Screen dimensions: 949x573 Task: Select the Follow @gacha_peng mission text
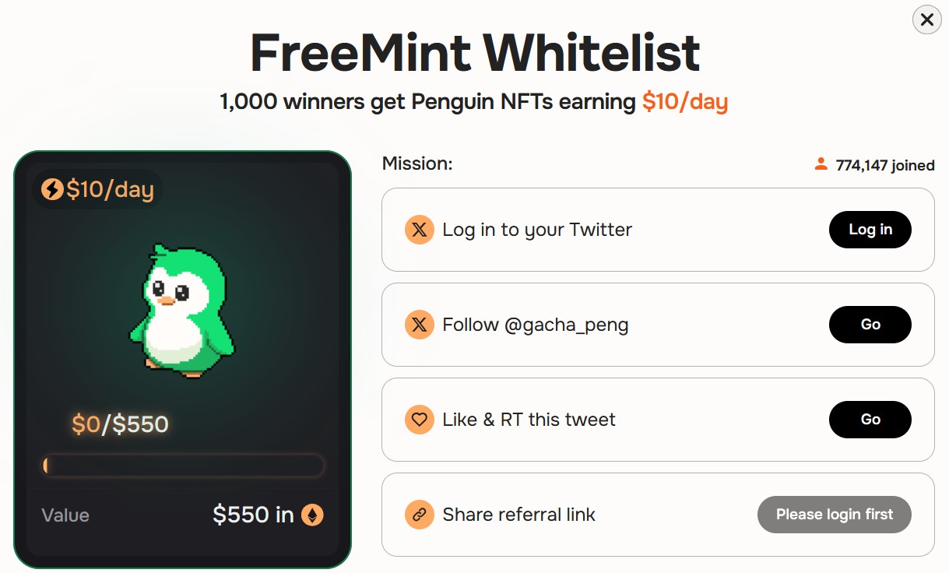pyautogui.click(x=536, y=325)
